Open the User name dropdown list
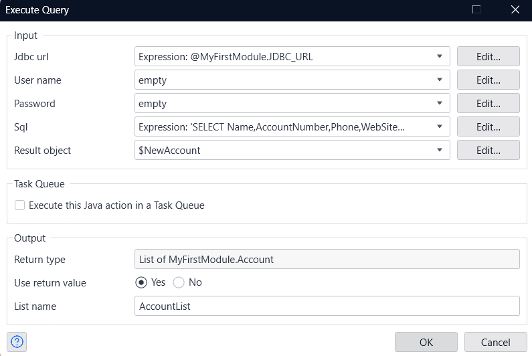The image size is (532, 356). [x=440, y=80]
